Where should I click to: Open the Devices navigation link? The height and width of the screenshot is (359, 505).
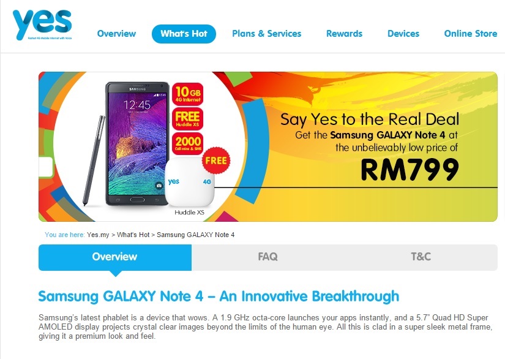point(403,34)
